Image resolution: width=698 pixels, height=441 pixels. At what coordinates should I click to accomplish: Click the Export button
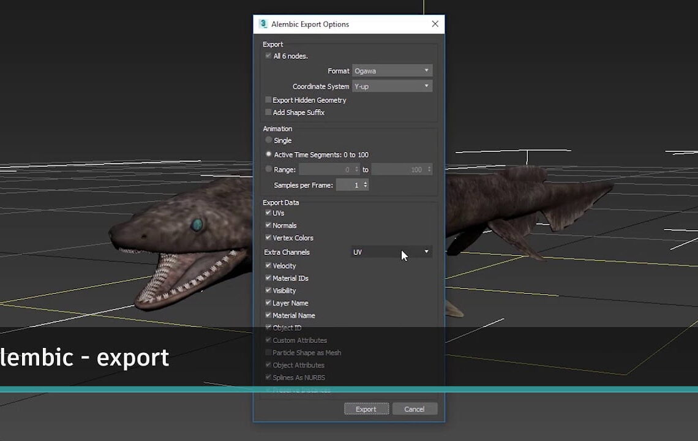pos(366,409)
